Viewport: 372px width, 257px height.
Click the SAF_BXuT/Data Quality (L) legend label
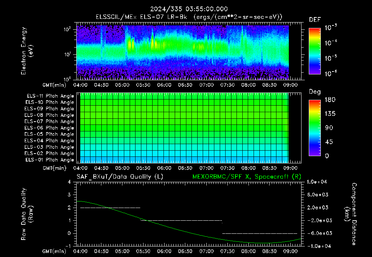tap(120, 177)
